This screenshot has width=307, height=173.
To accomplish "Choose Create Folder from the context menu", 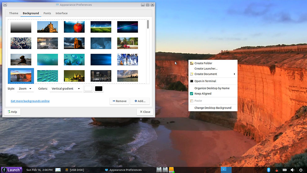I will pos(213,63).
